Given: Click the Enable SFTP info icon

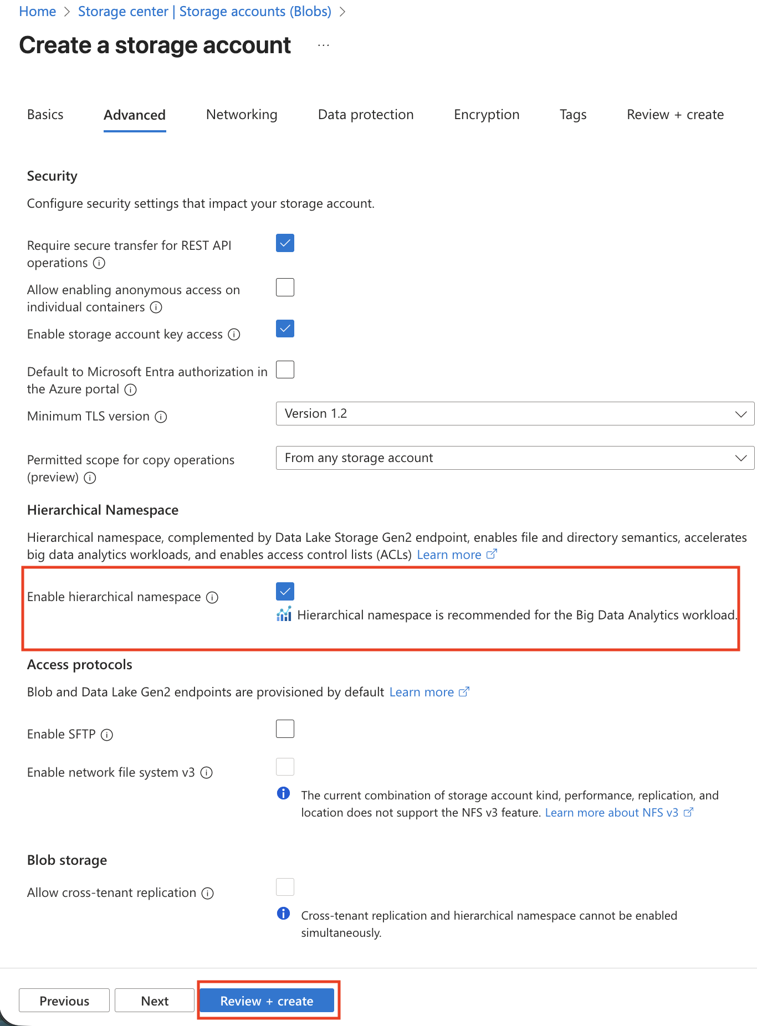Looking at the screenshot, I should pyautogui.click(x=107, y=735).
